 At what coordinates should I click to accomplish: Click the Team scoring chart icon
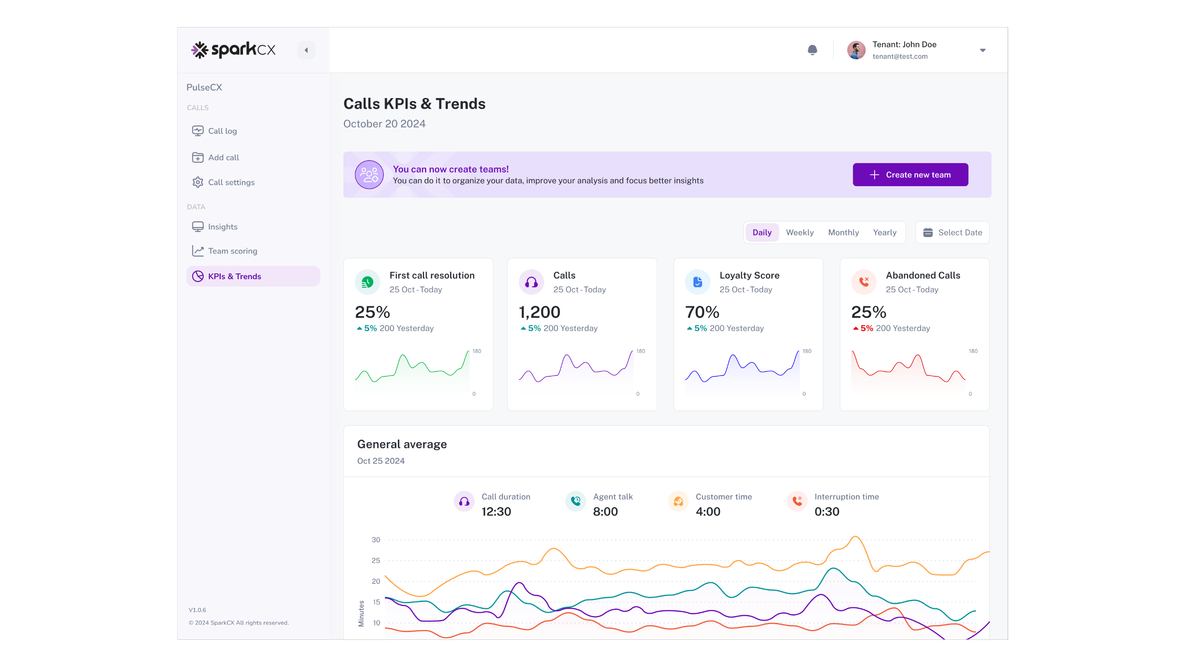(198, 251)
